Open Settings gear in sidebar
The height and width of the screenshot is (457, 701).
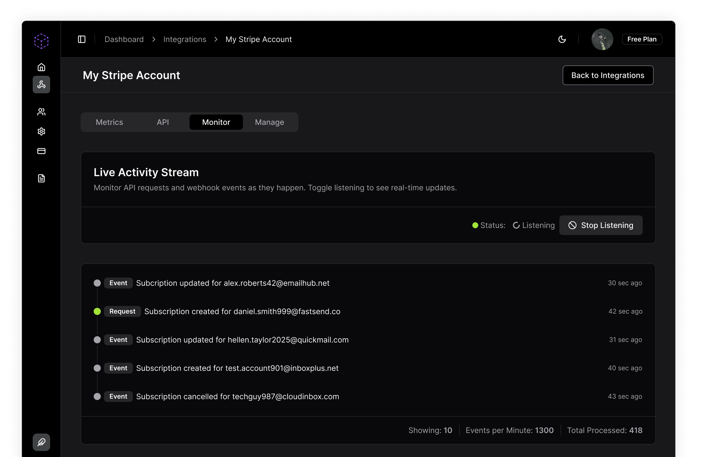pos(41,131)
